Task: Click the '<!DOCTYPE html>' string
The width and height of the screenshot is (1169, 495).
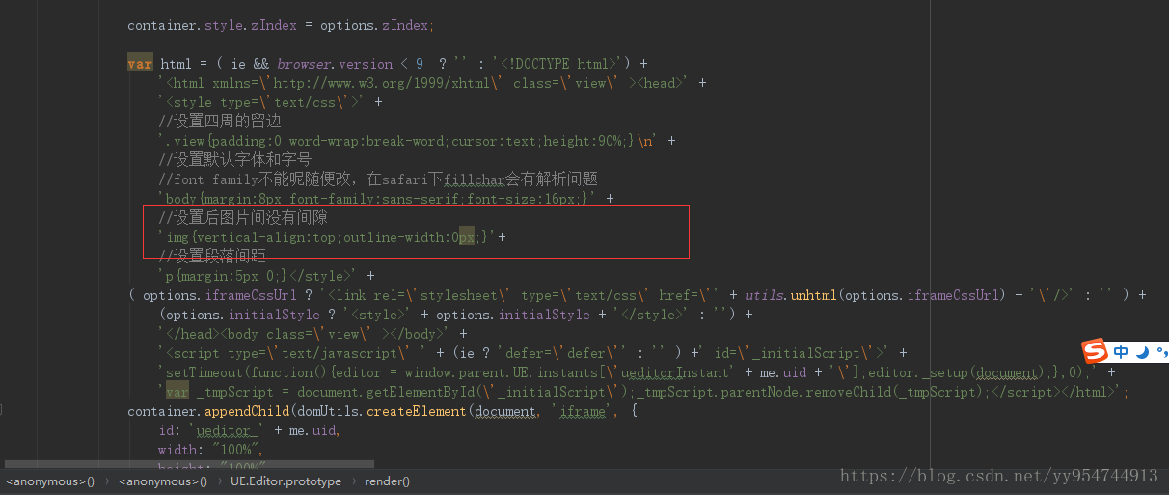Action: coord(560,64)
